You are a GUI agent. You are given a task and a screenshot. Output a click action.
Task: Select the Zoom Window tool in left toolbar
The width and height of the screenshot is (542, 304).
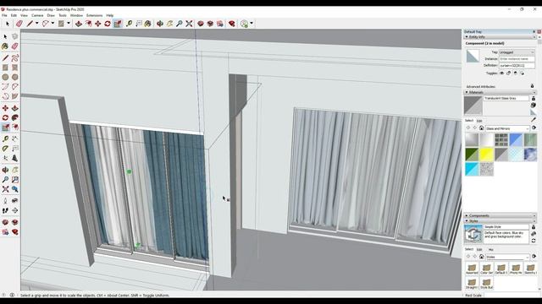click(x=15, y=180)
